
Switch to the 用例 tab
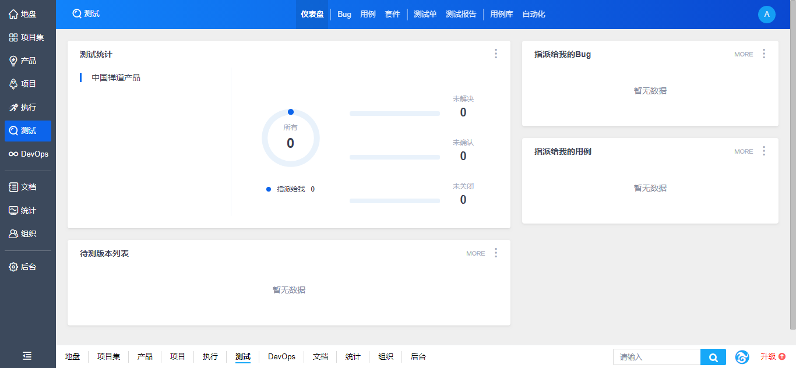pyautogui.click(x=368, y=15)
